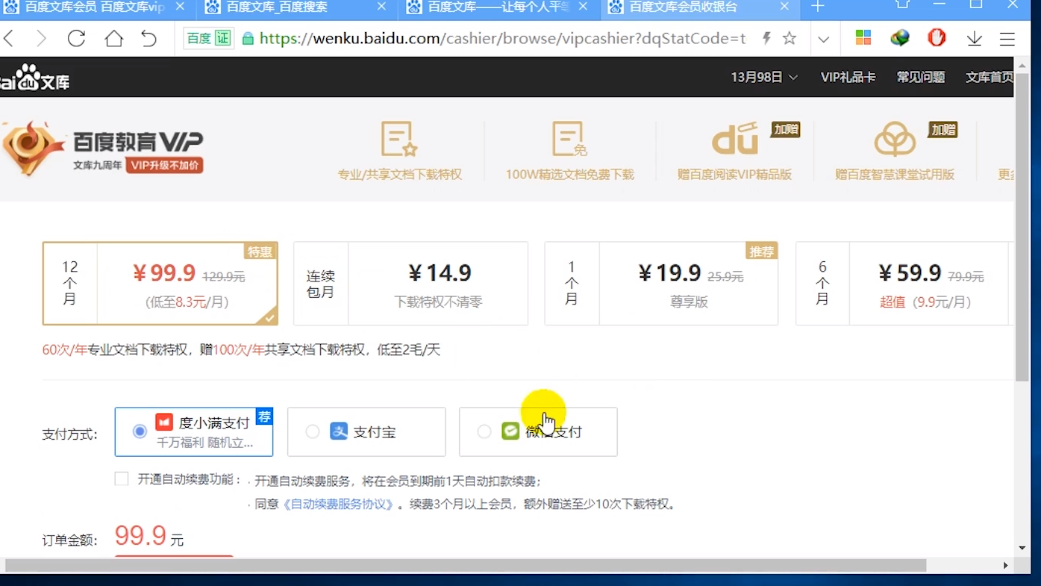
Task: Select the 度小满支付 radio button
Action: click(x=140, y=431)
